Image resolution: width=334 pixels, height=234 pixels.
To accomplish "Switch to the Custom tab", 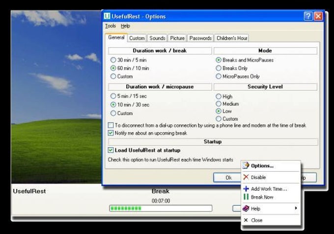I will point(137,38).
